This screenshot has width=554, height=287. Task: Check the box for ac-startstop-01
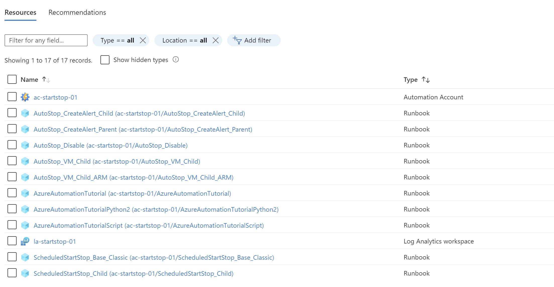[12, 97]
